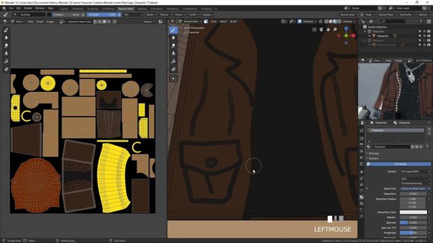433x243 pixels.
Task: Open the Texture Paint mode dropdown in viewport
Action: pyautogui.click(x=191, y=21)
